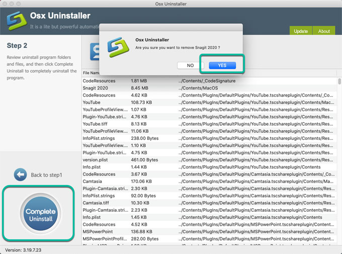Select the Plugin-YouTube.stri 4.75 KB row

[209, 153]
